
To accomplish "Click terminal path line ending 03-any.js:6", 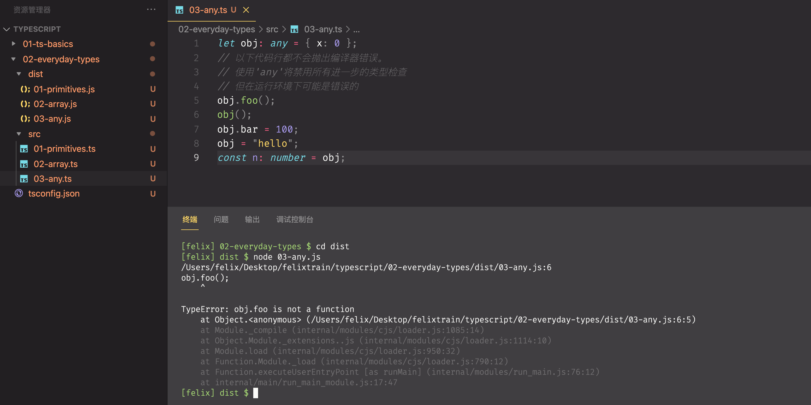I will tap(366, 267).
